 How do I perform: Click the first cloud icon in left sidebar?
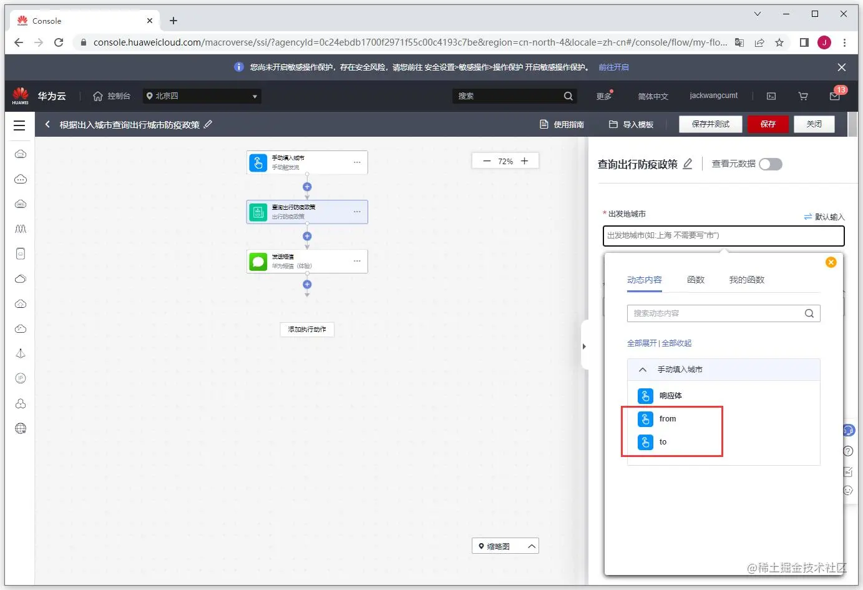[x=21, y=154]
